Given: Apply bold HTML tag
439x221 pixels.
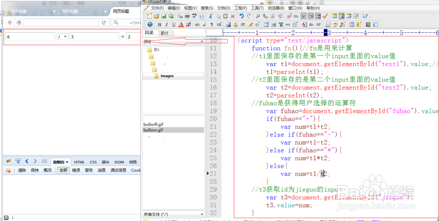Looking at the screenshot, I should click(x=159, y=25).
